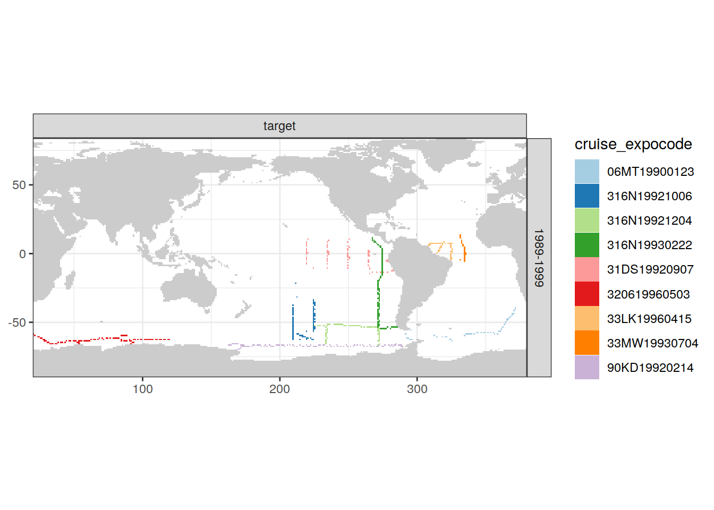Screen dimensions: 714x510
Task: Click the light orange 33LK19960415 legend swatch
Action: coord(586,318)
